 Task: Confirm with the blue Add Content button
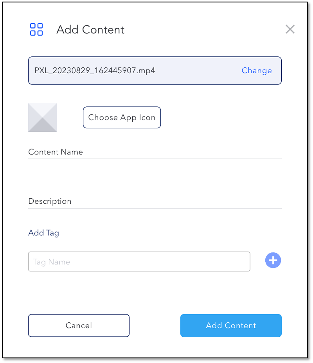point(231,325)
